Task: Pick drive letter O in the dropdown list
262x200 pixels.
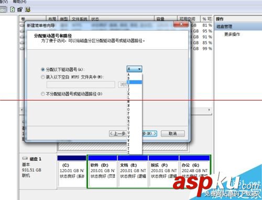Action: (134, 109)
